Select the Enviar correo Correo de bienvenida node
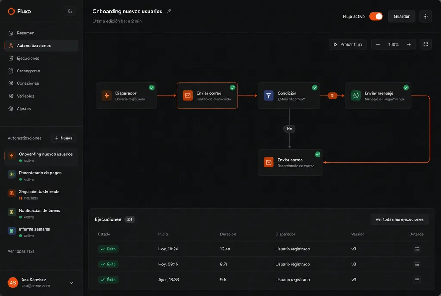The image size is (441, 296). (207, 96)
